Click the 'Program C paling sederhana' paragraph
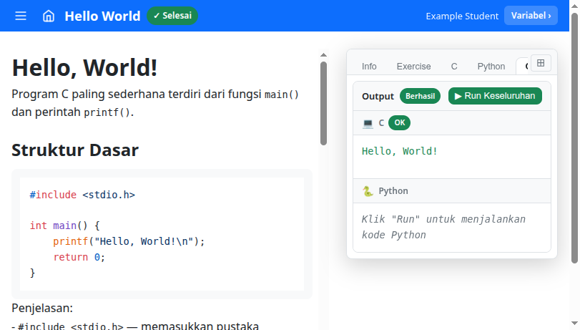 click(155, 103)
